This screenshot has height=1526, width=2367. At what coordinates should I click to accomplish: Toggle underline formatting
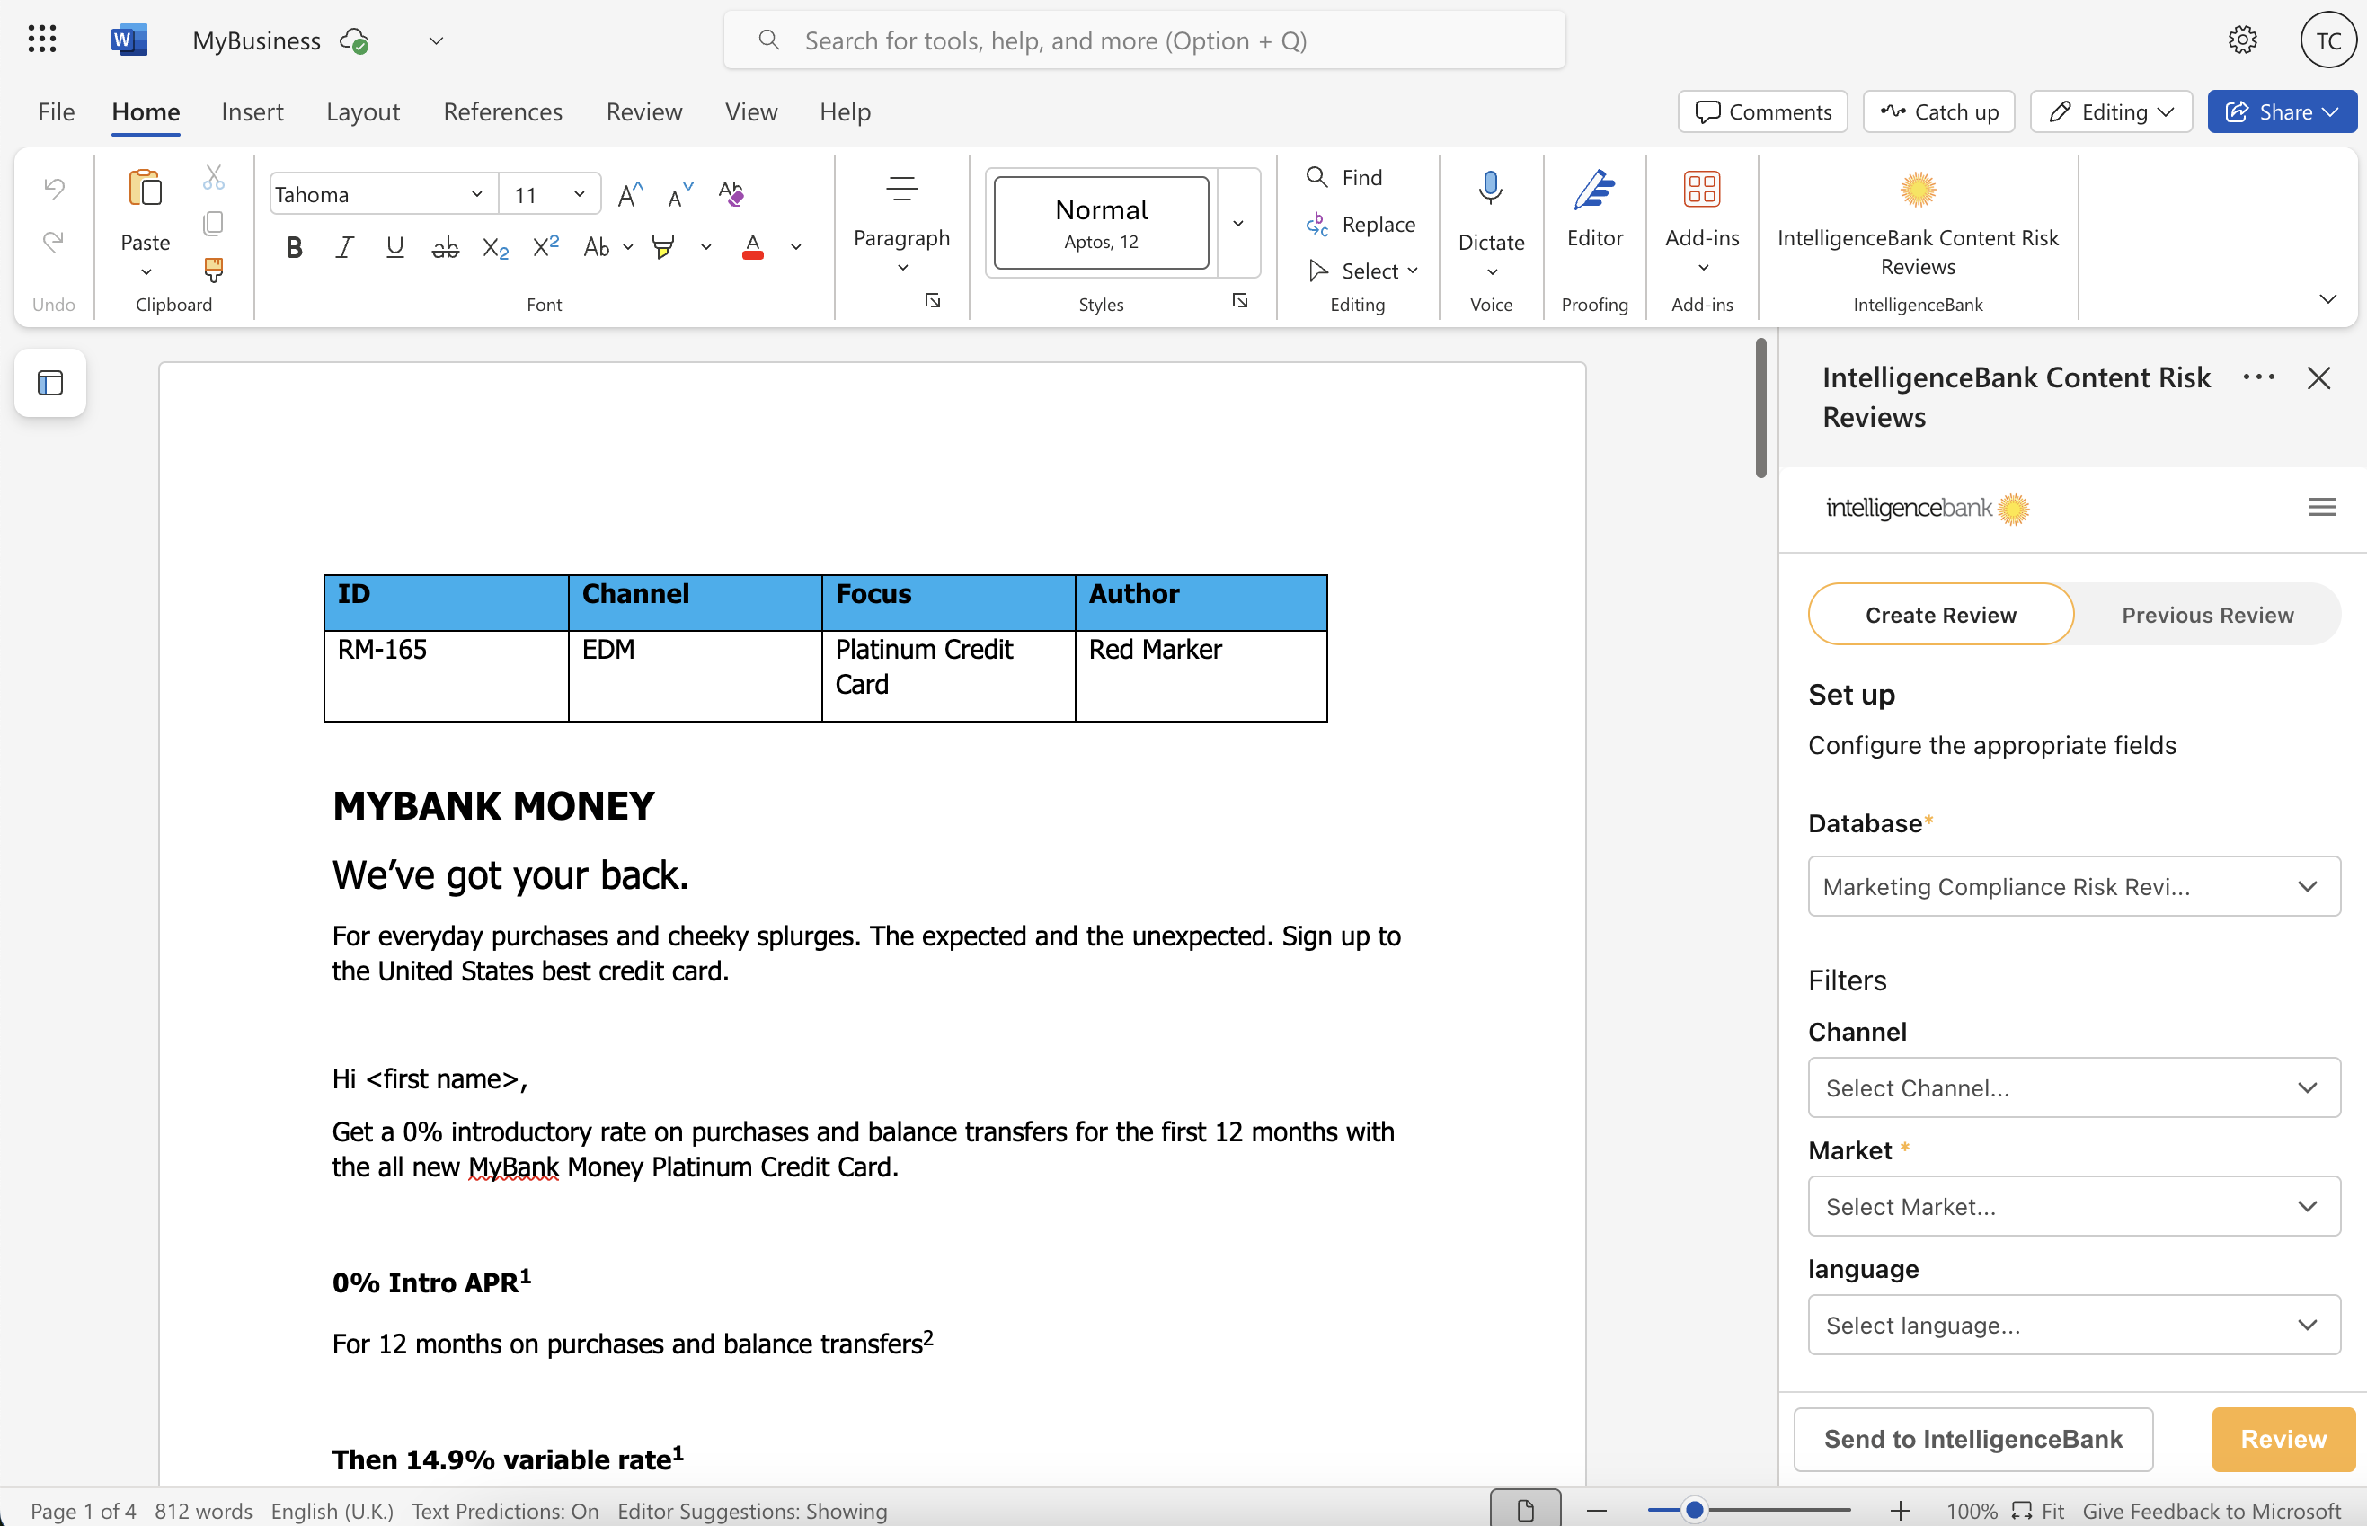[x=394, y=247]
